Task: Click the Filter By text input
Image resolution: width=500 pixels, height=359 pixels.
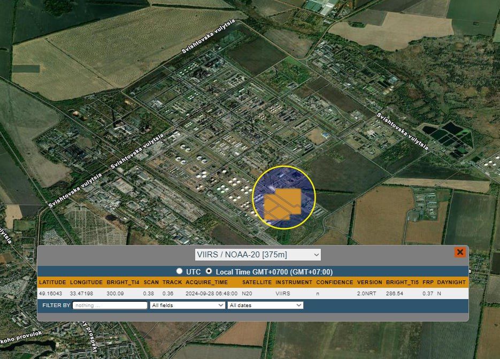Action: click(110, 305)
